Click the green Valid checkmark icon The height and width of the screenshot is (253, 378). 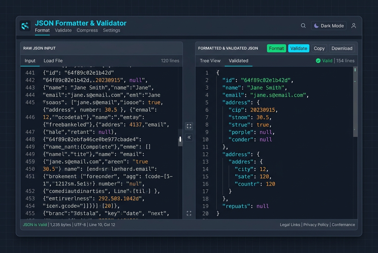(x=318, y=61)
